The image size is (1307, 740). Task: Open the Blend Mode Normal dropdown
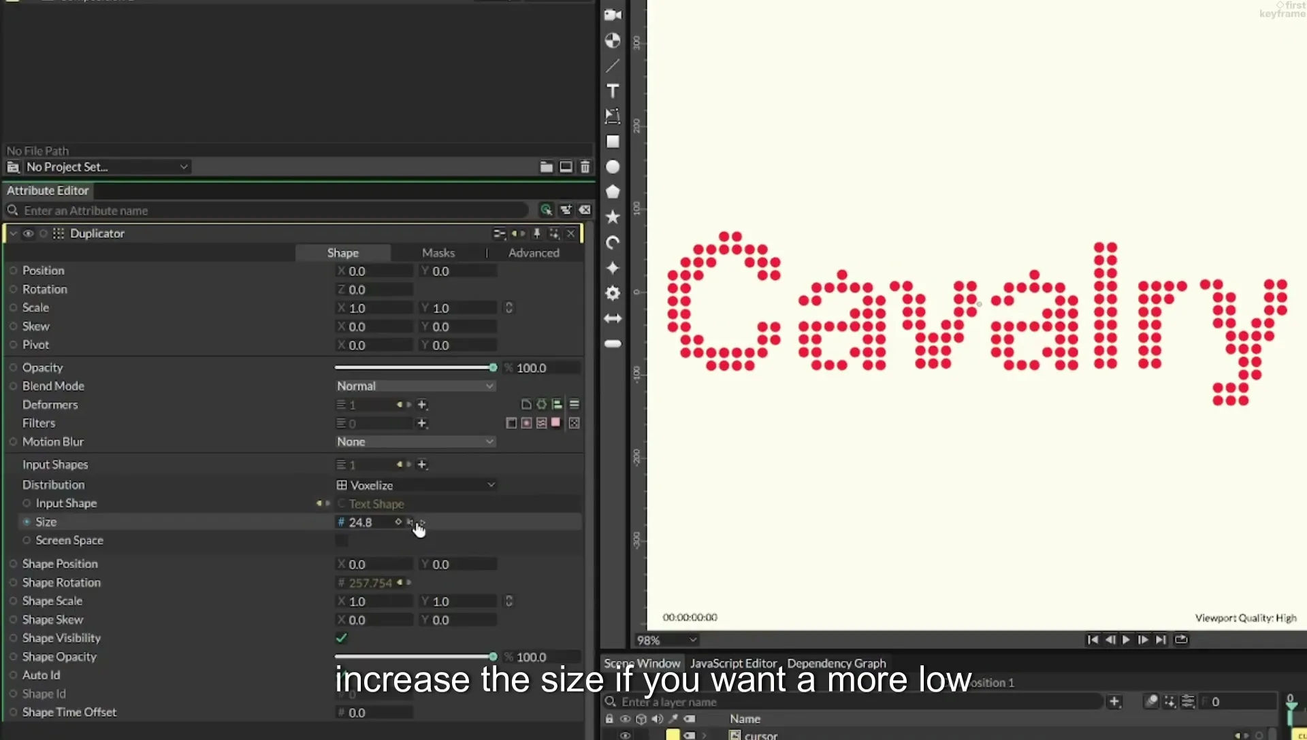coord(415,386)
